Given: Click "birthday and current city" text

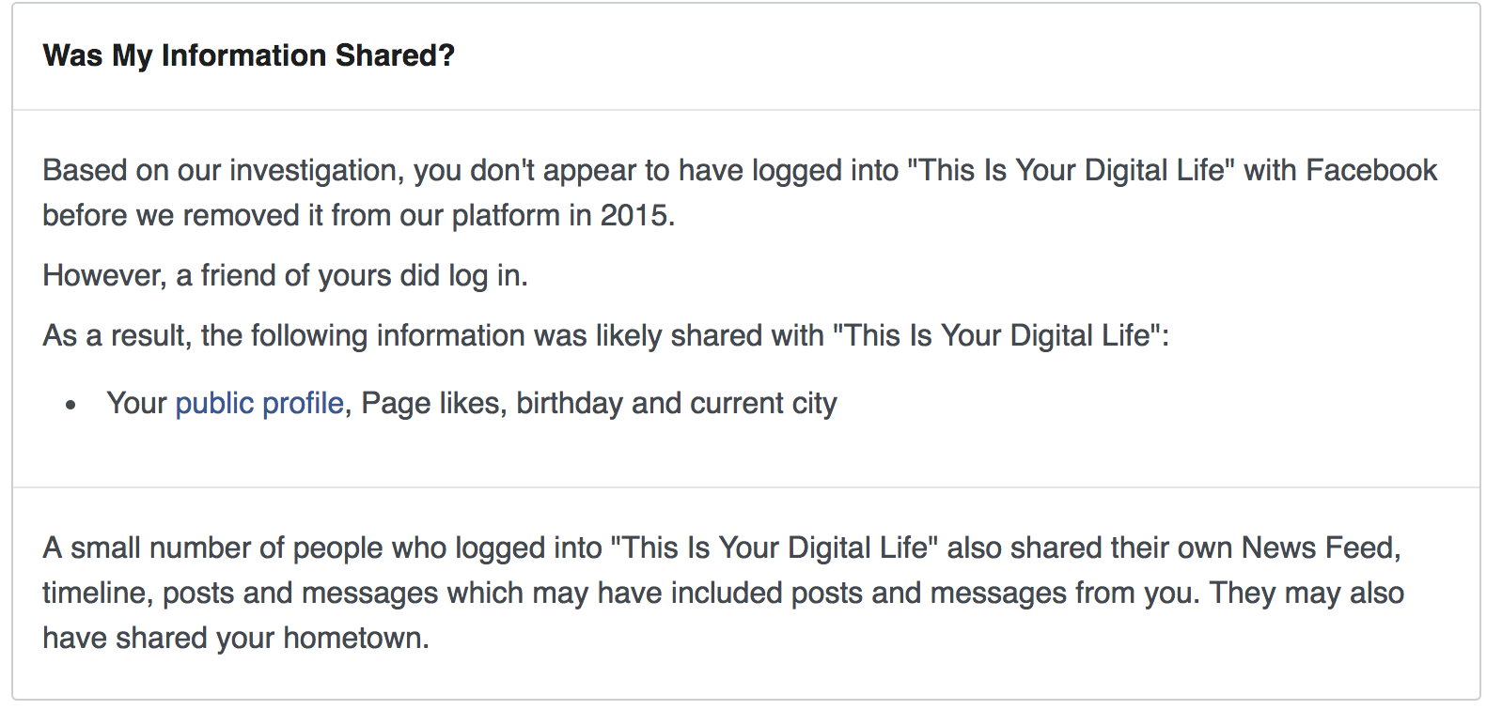Looking at the screenshot, I should (x=676, y=404).
